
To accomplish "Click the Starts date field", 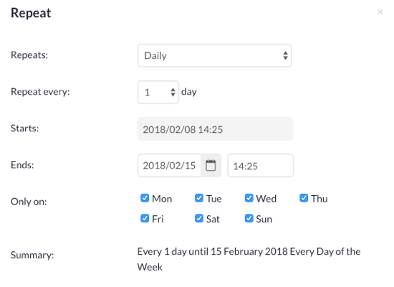I will click(x=216, y=129).
